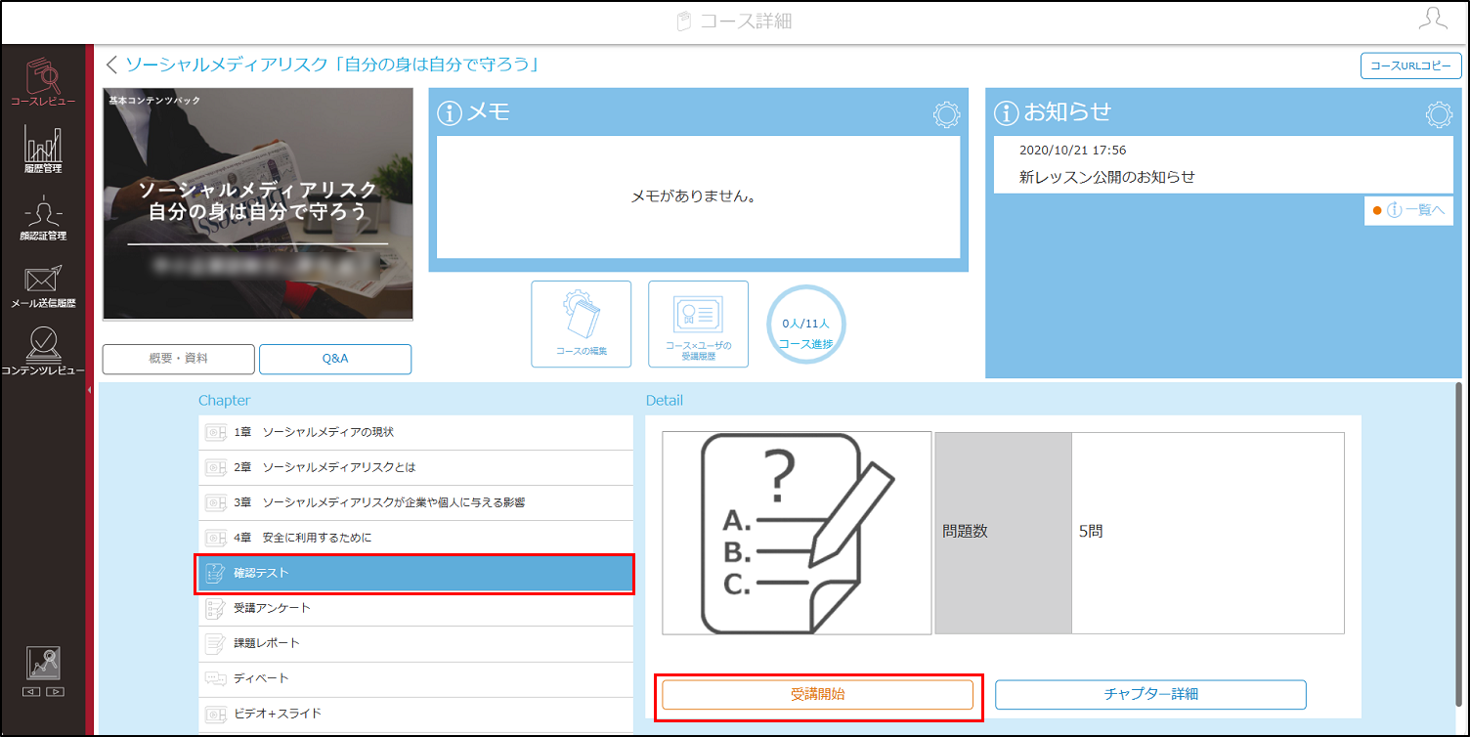Select chapter 2章 ソーシャルメディアリスクとは
The width and height of the screenshot is (1470, 737).
tap(415, 467)
